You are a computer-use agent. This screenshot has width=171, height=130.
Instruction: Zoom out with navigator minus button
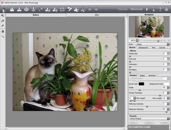(x=140, y=40)
